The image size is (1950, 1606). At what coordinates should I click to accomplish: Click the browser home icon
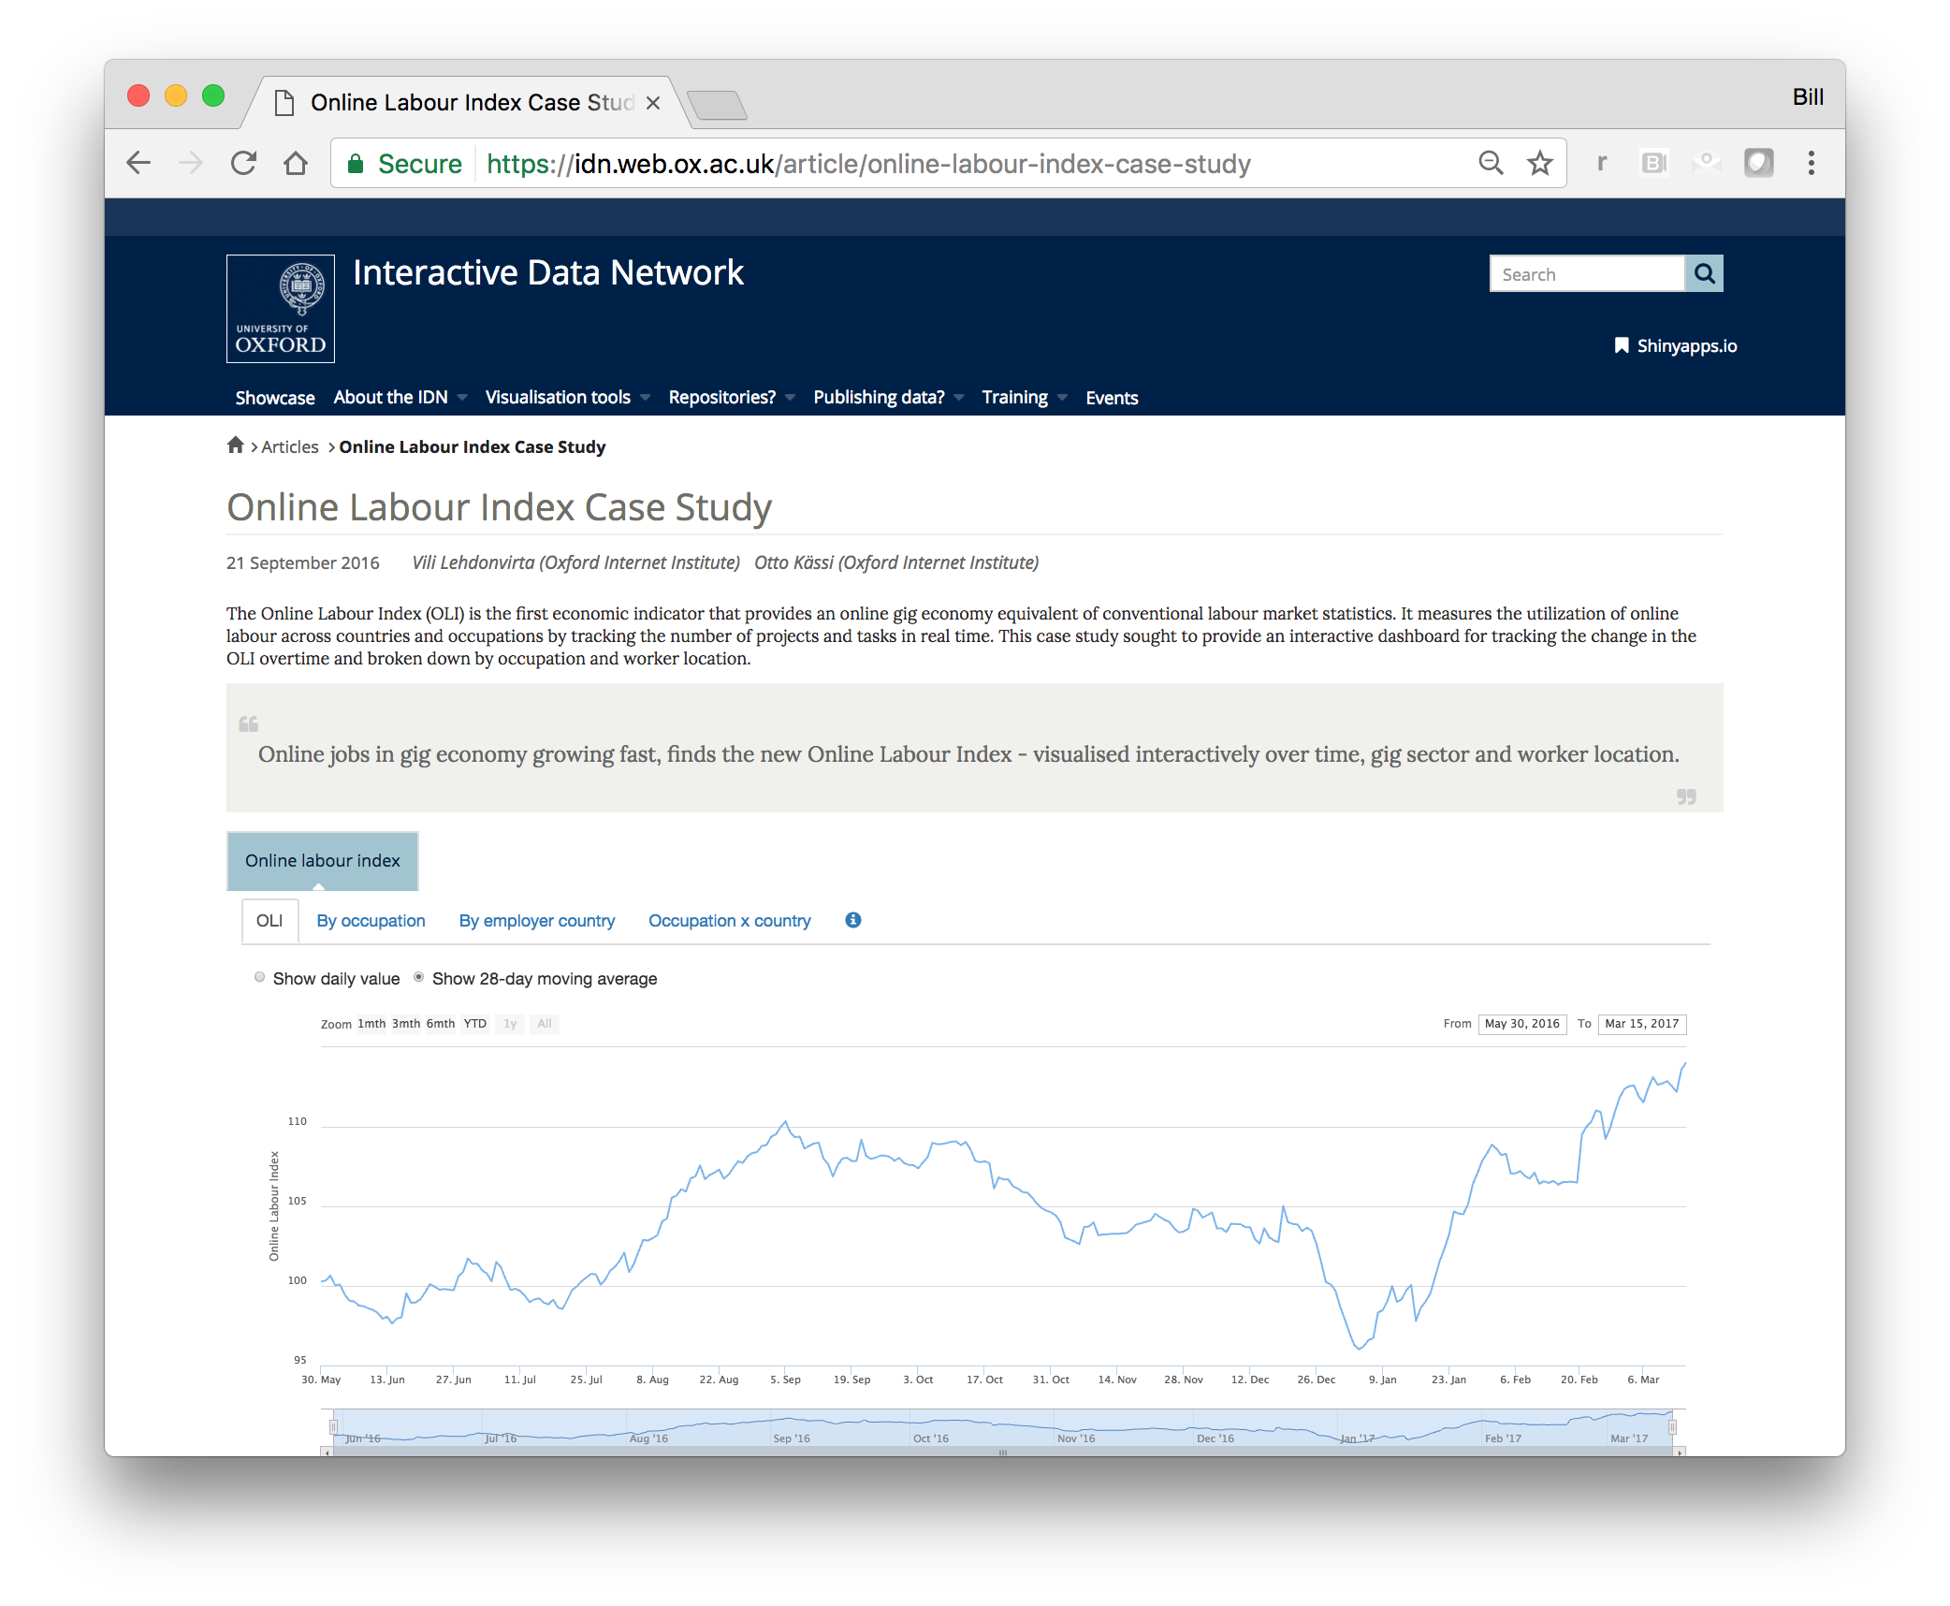pos(296,164)
